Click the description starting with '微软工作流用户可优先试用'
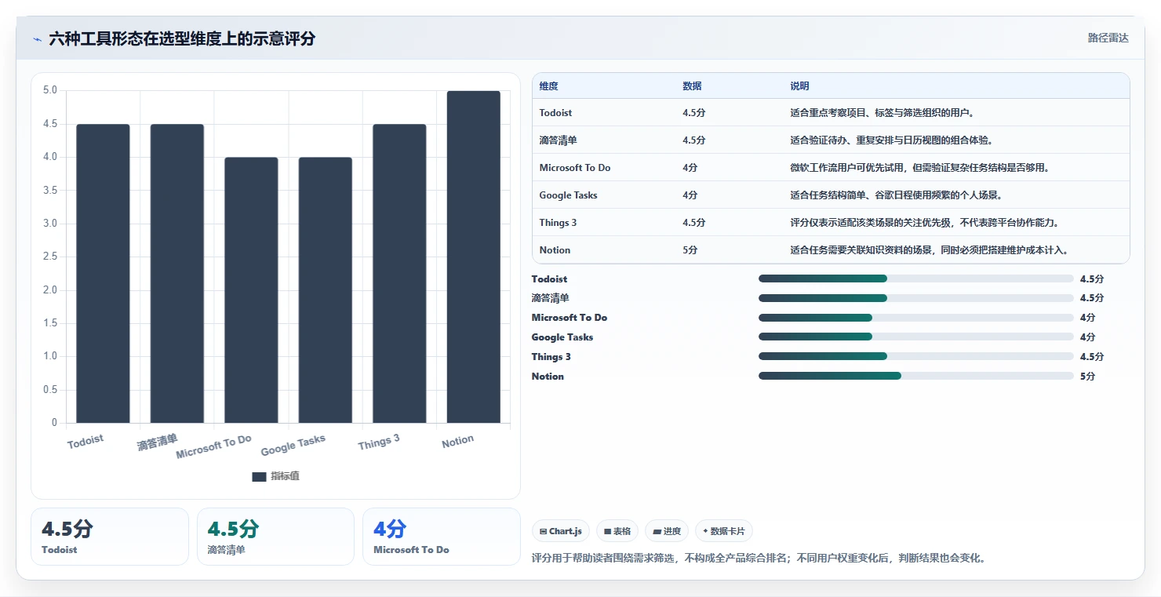Screen dimensions: 1161x597 [919, 168]
